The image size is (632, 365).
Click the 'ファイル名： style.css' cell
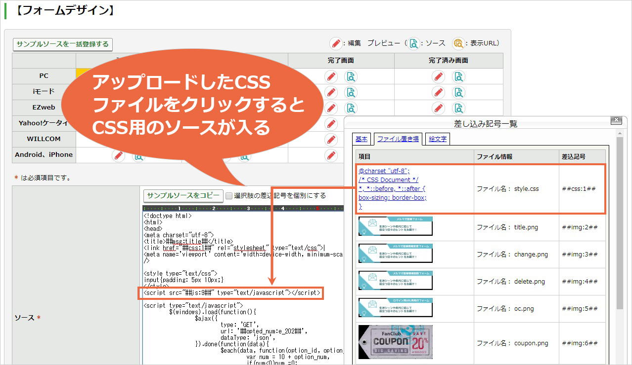click(516, 188)
